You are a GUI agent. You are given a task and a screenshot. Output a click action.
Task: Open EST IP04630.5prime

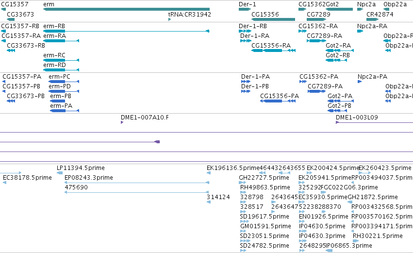322,226
